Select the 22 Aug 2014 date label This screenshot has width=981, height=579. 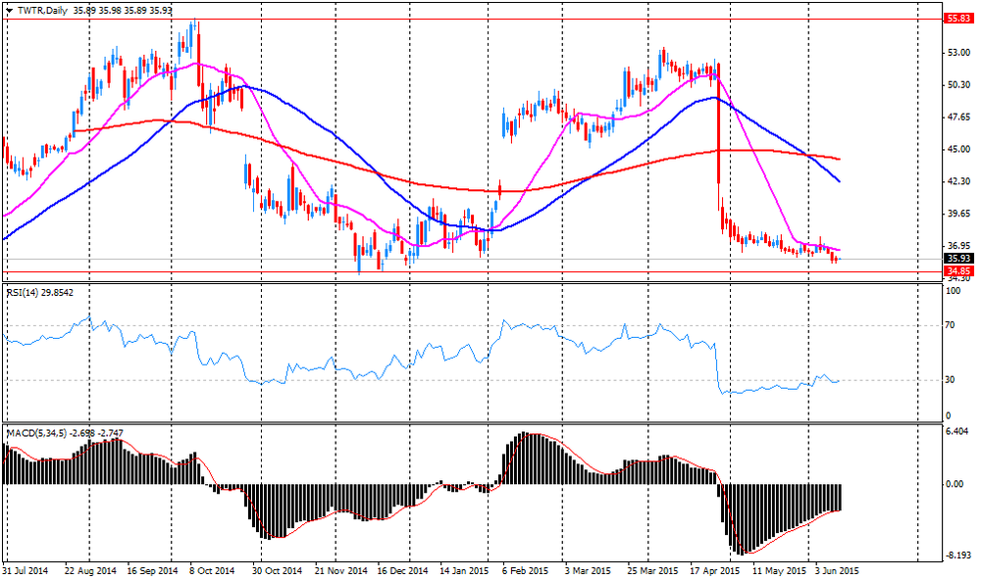click(x=90, y=571)
